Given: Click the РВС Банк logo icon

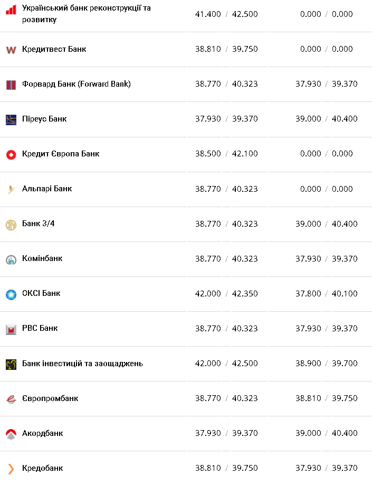Looking at the screenshot, I should point(11,329).
